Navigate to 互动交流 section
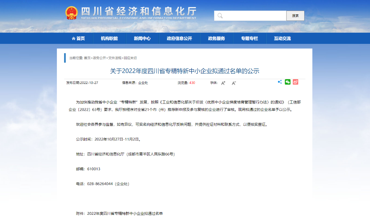Image resolution: width=370 pixels, height=222 pixels. pos(282,38)
